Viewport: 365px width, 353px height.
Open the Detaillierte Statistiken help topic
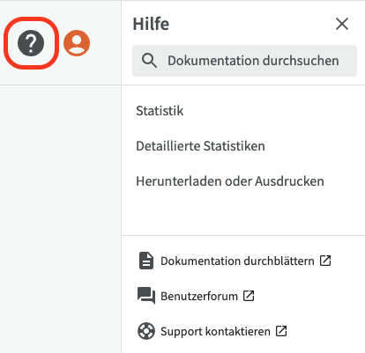click(200, 146)
